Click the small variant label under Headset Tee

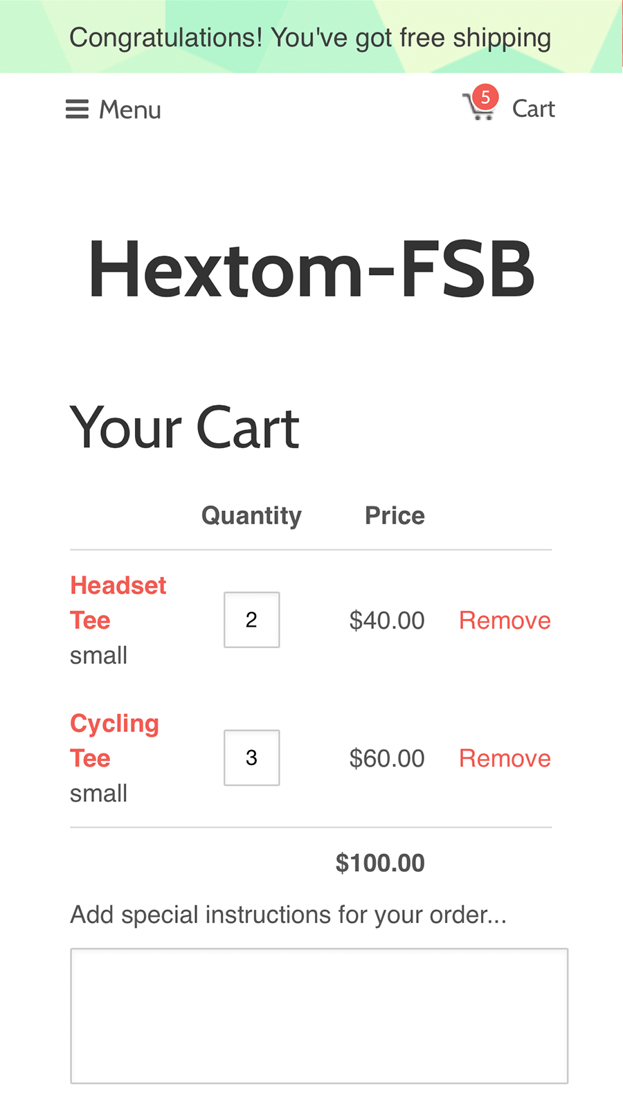tap(98, 655)
